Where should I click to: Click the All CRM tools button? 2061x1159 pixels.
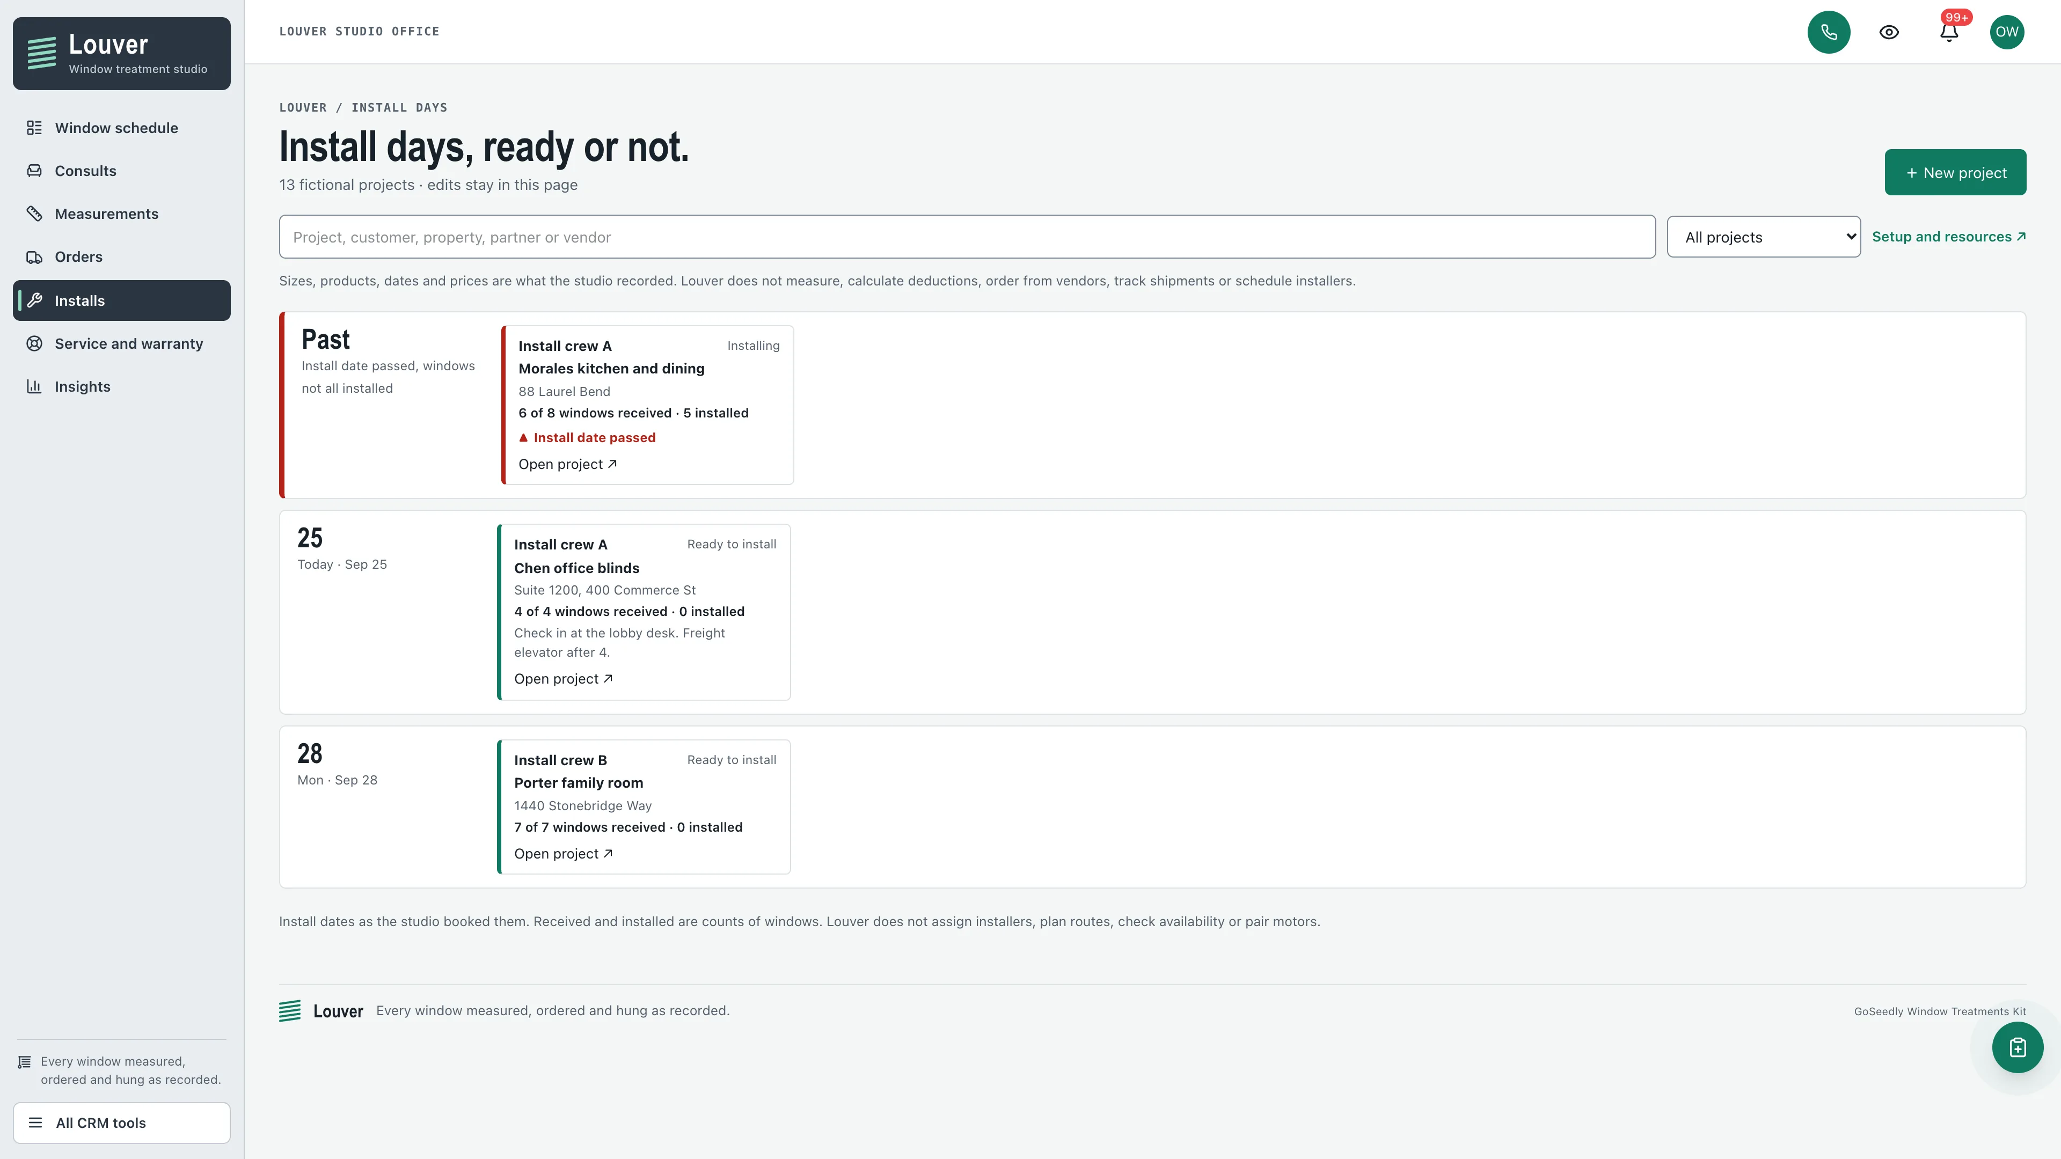pyautogui.click(x=122, y=1122)
